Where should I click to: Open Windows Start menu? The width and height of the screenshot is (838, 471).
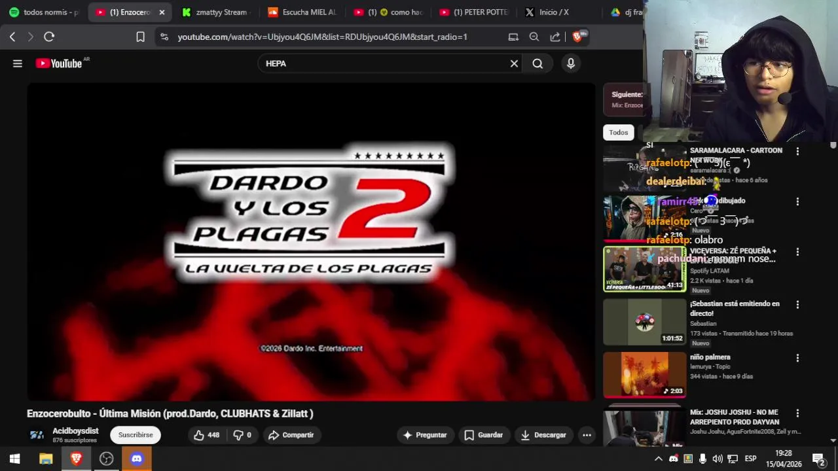(14, 459)
